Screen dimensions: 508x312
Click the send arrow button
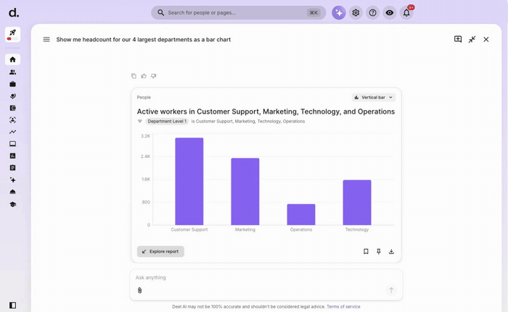point(391,290)
